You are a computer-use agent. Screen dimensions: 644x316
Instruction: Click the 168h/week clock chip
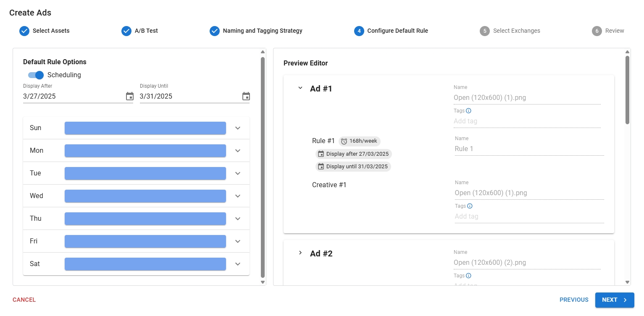coord(359,141)
